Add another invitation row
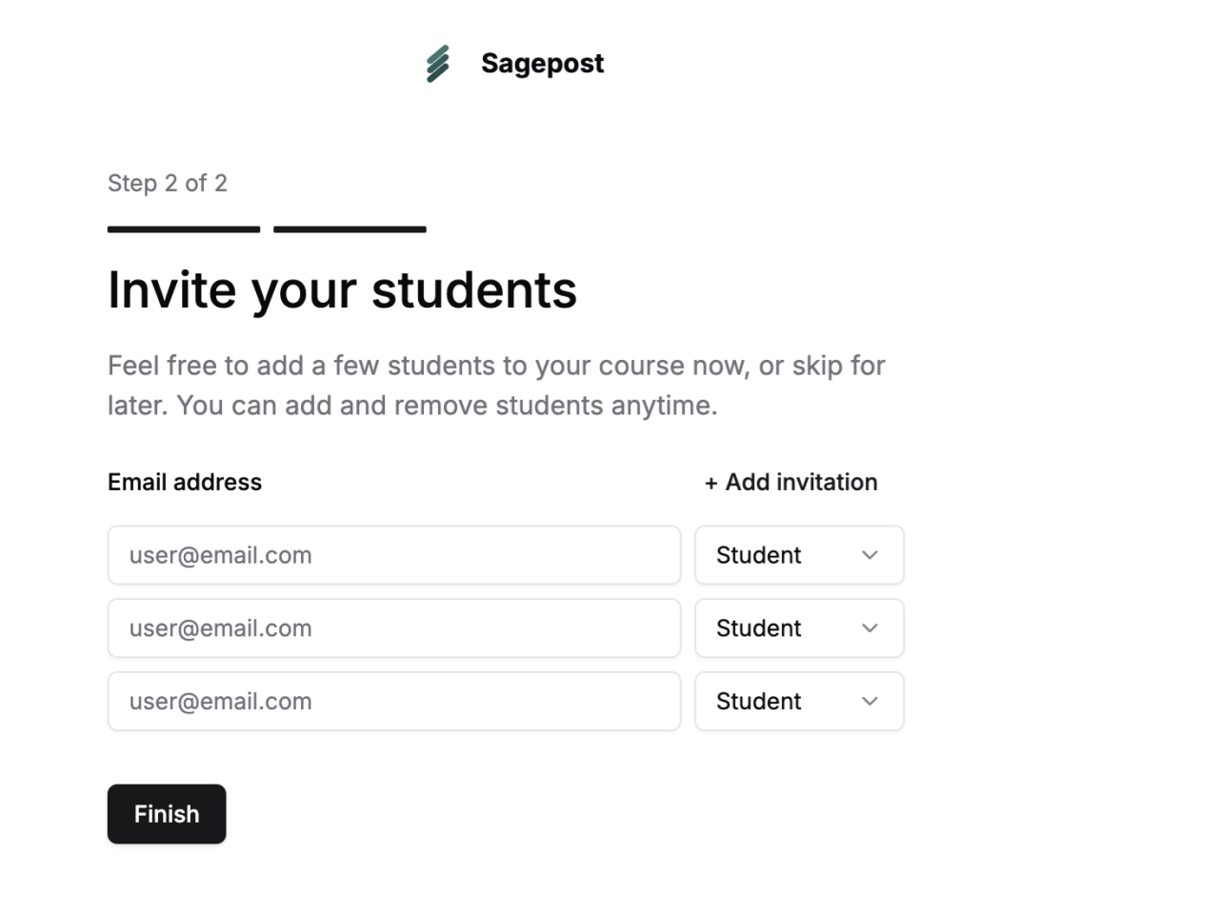Viewport: 1219px width, 914px height. click(791, 483)
